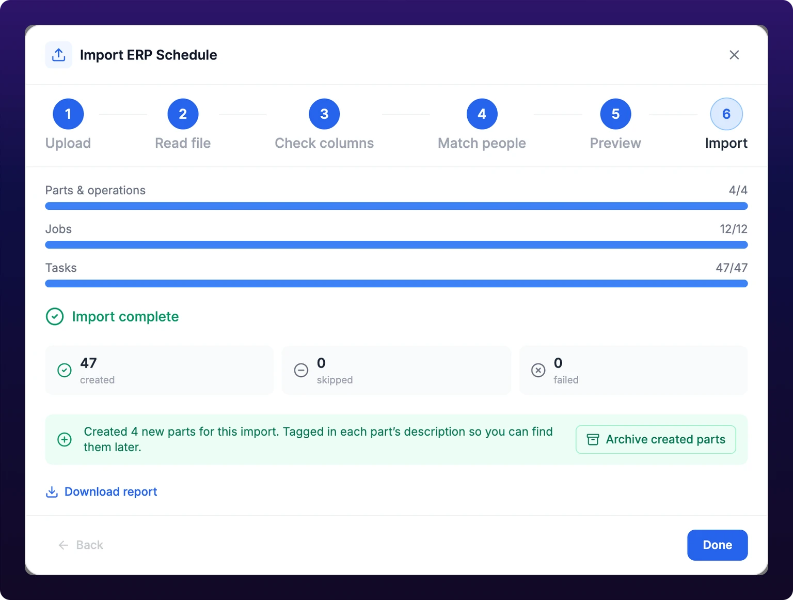Click the Done button
The height and width of the screenshot is (600, 793).
(x=718, y=545)
